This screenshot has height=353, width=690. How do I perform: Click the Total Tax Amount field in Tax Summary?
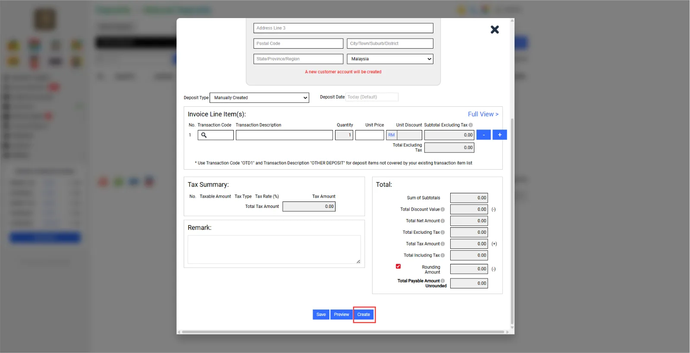(x=309, y=207)
